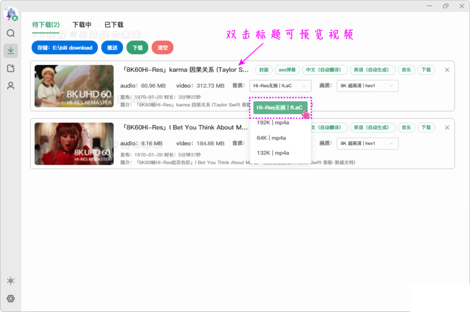Remove the karma video with its X icon
Image resolution: width=470 pixels, height=312 pixels.
[447, 70]
